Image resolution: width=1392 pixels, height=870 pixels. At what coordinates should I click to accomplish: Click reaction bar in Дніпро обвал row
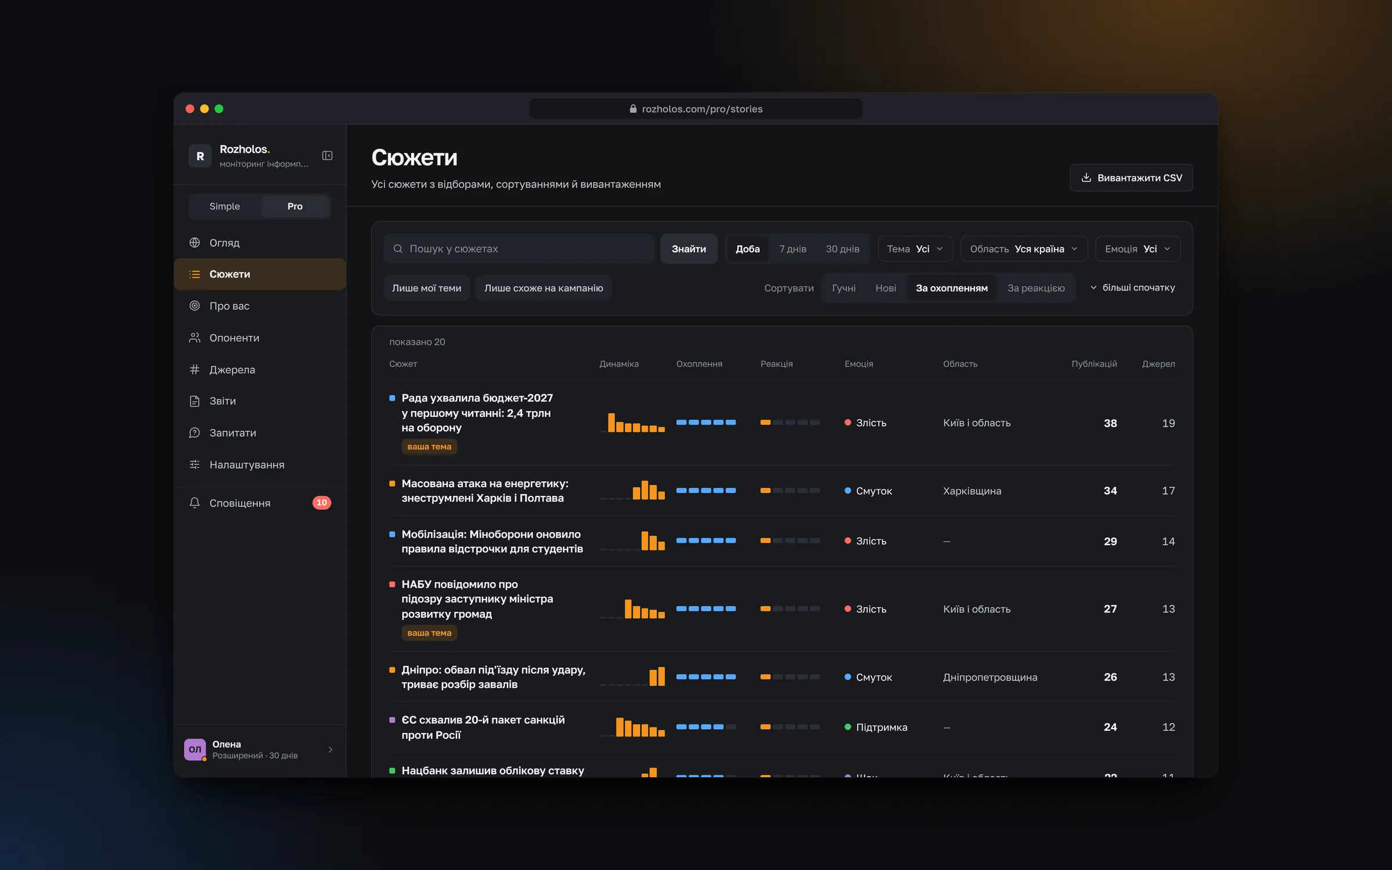(x=790, y=677)
